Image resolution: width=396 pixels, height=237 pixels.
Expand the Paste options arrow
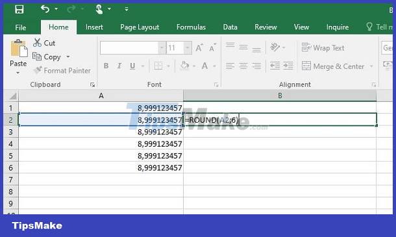pos(18,73)
